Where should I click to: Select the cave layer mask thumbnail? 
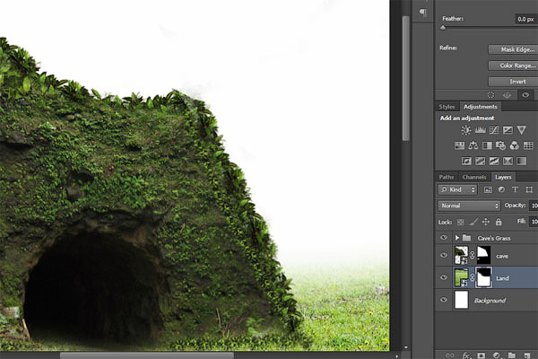(x=484, y=255)
